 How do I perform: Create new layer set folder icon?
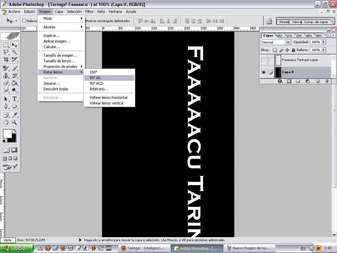pos(298,81)
